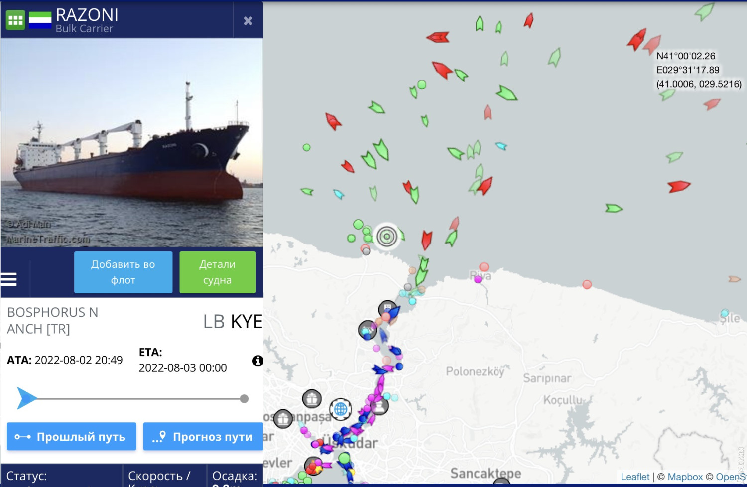Open the Leaflet attribution link

[x=635, y=477]
